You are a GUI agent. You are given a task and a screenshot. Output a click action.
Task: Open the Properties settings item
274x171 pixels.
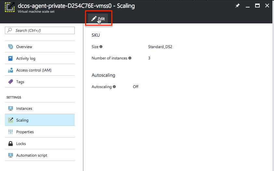pos(40,132)
